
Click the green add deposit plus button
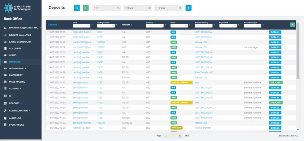coord(86,8)
